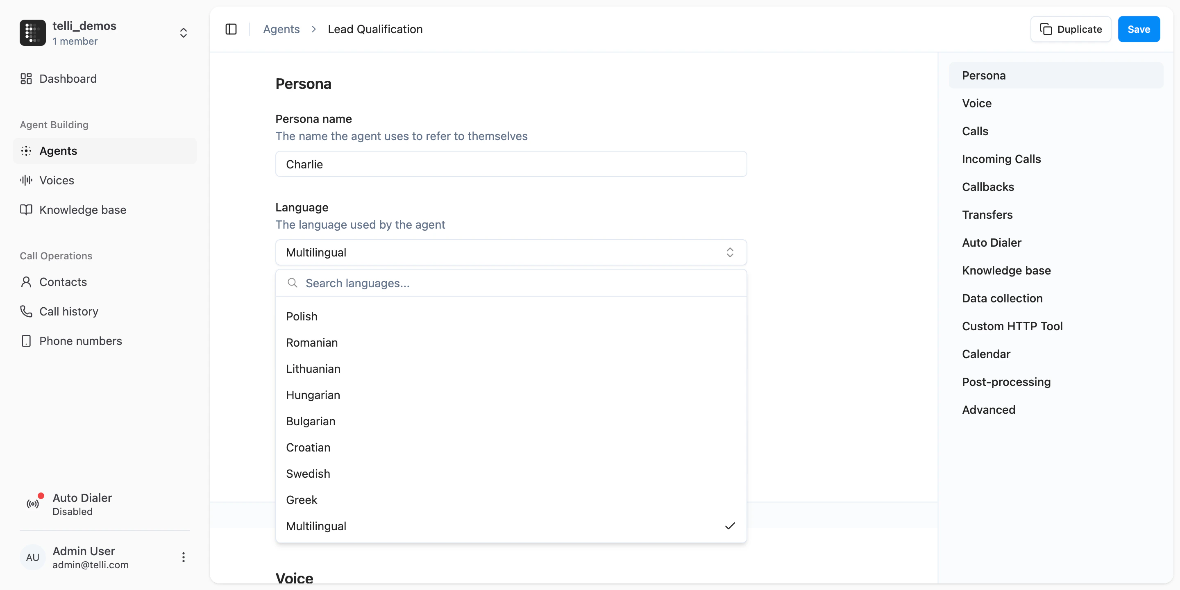1180x590 pixels.
Task: Open Contacts under Call Operations
Action: coord(63,282)
